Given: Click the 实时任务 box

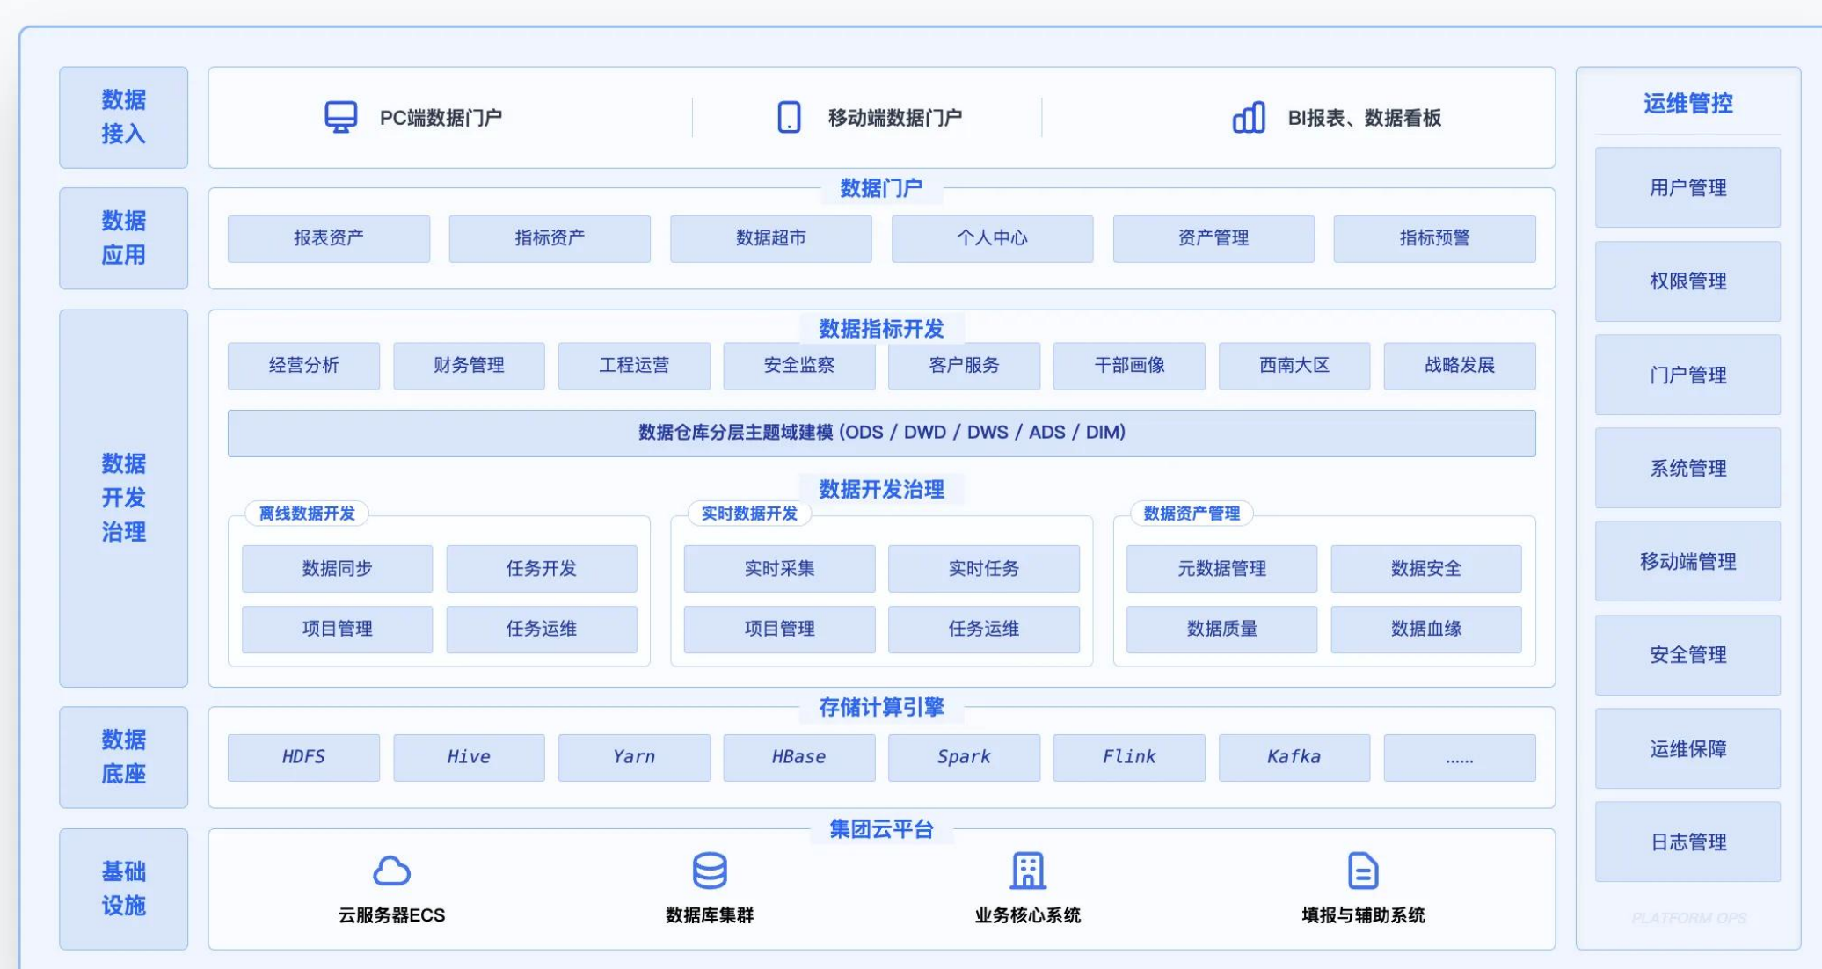Looking at the screenshot, I should [984, 568].
